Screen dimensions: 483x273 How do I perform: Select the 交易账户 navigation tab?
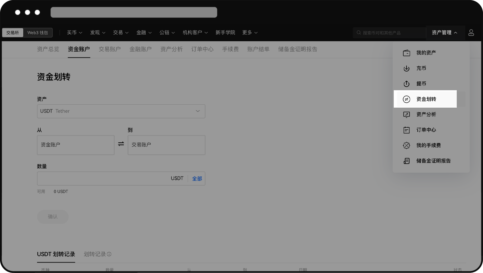coord(110,49)
